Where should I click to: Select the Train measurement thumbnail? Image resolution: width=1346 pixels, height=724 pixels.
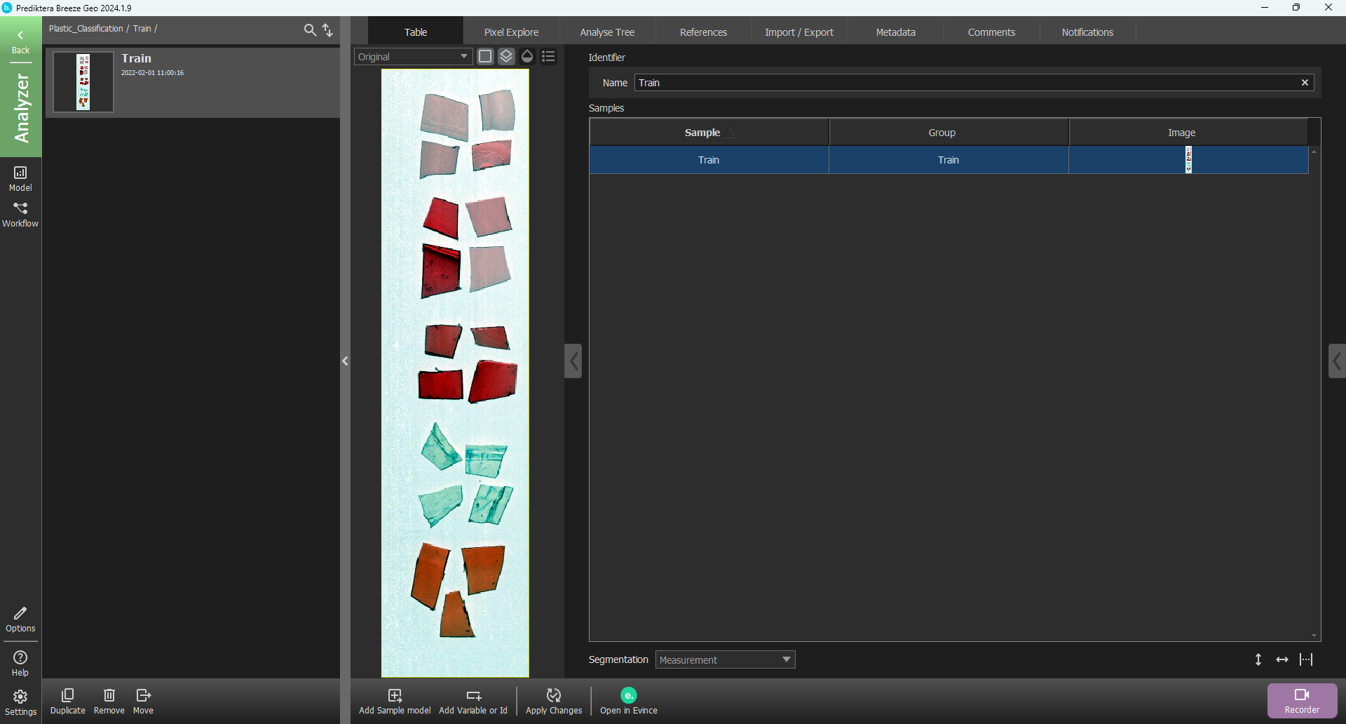tap(83, 82)
